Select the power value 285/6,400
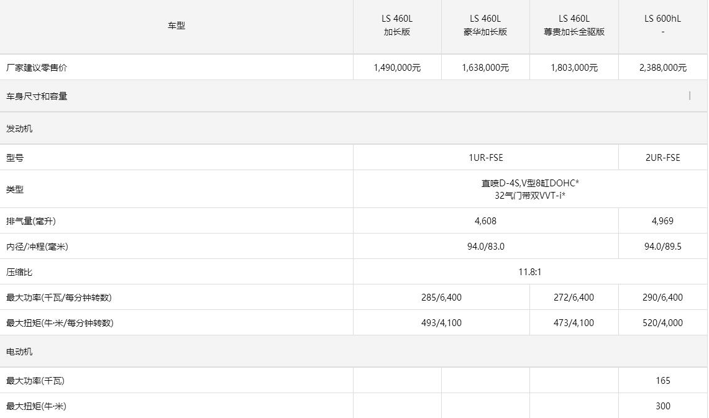The height and width of the screenshot is (418, 709). pyautogui.click(x=441, y=298)
